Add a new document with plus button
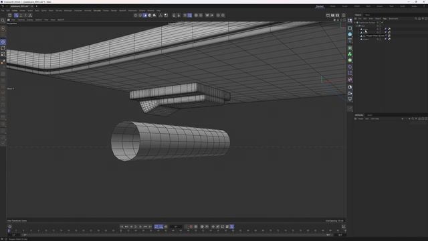The height and width of the screenshot is (241, 428). pyautogui.click(x=37, y=6)
